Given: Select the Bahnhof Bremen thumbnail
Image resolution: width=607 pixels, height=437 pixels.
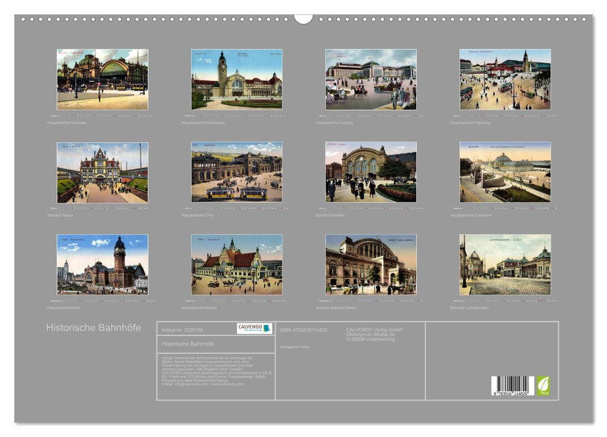Looking at the screenshot, I should pos(371,172).
